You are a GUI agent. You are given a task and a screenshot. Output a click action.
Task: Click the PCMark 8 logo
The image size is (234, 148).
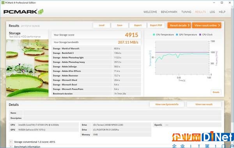pyautogui.click(x=23, y=12)
